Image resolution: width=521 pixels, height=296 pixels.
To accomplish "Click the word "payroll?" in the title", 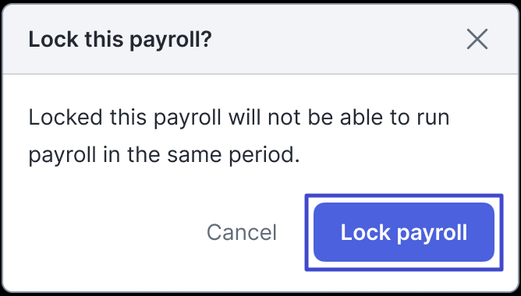I will pyautogui.click(x=171, y=41).
